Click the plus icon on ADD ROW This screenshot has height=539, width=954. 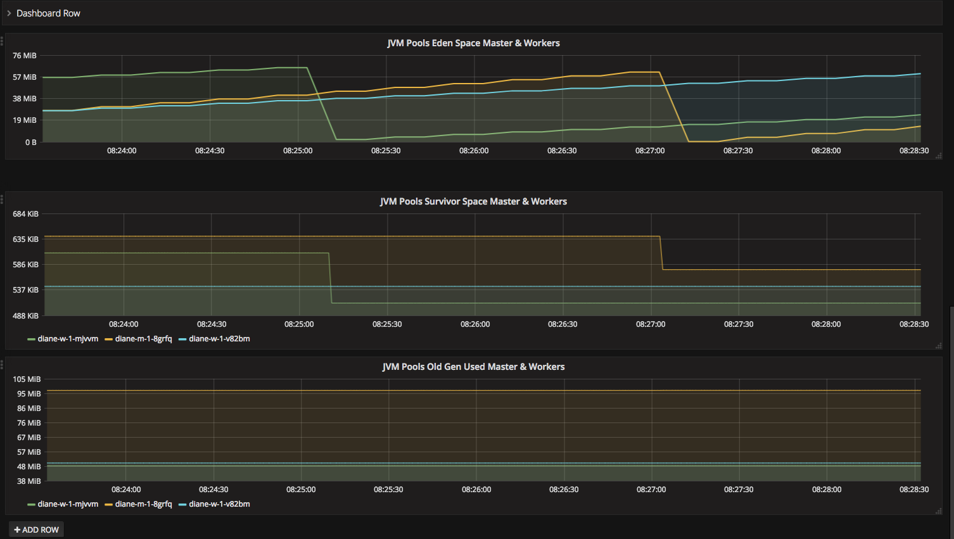[17, 529]
